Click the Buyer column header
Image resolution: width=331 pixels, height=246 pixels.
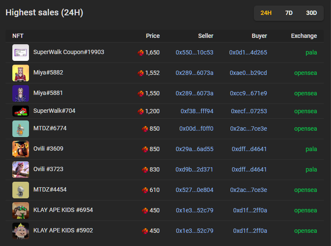(259, 36)
